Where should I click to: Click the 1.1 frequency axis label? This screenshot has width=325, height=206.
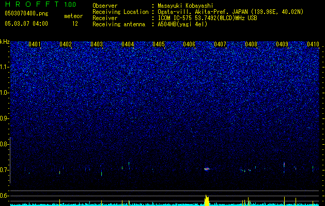click(x=5, y=67)
